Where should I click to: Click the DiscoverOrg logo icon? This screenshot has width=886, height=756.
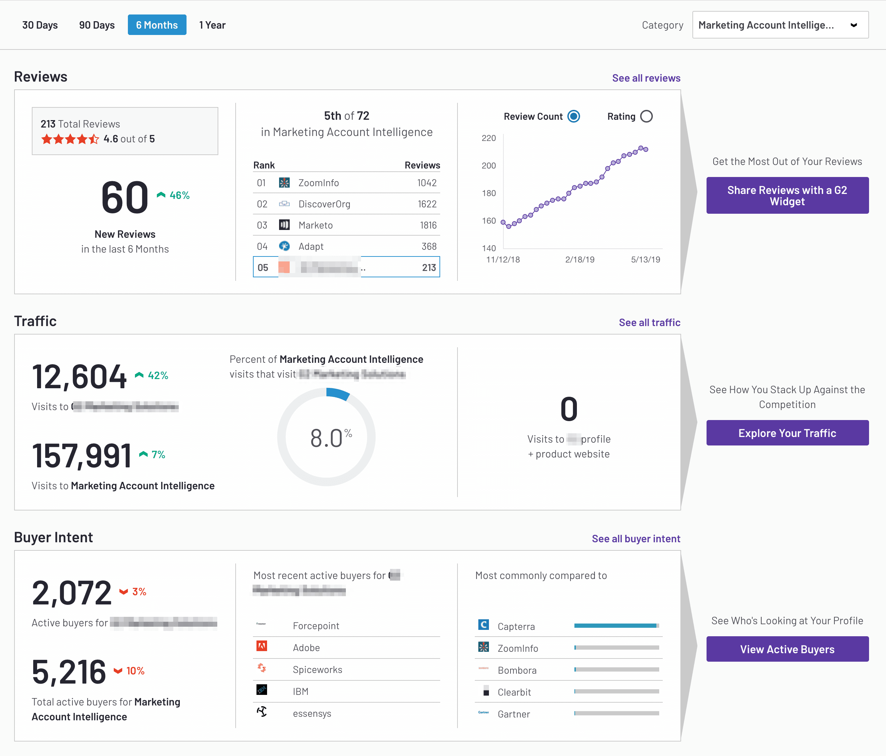pos(284,204)
